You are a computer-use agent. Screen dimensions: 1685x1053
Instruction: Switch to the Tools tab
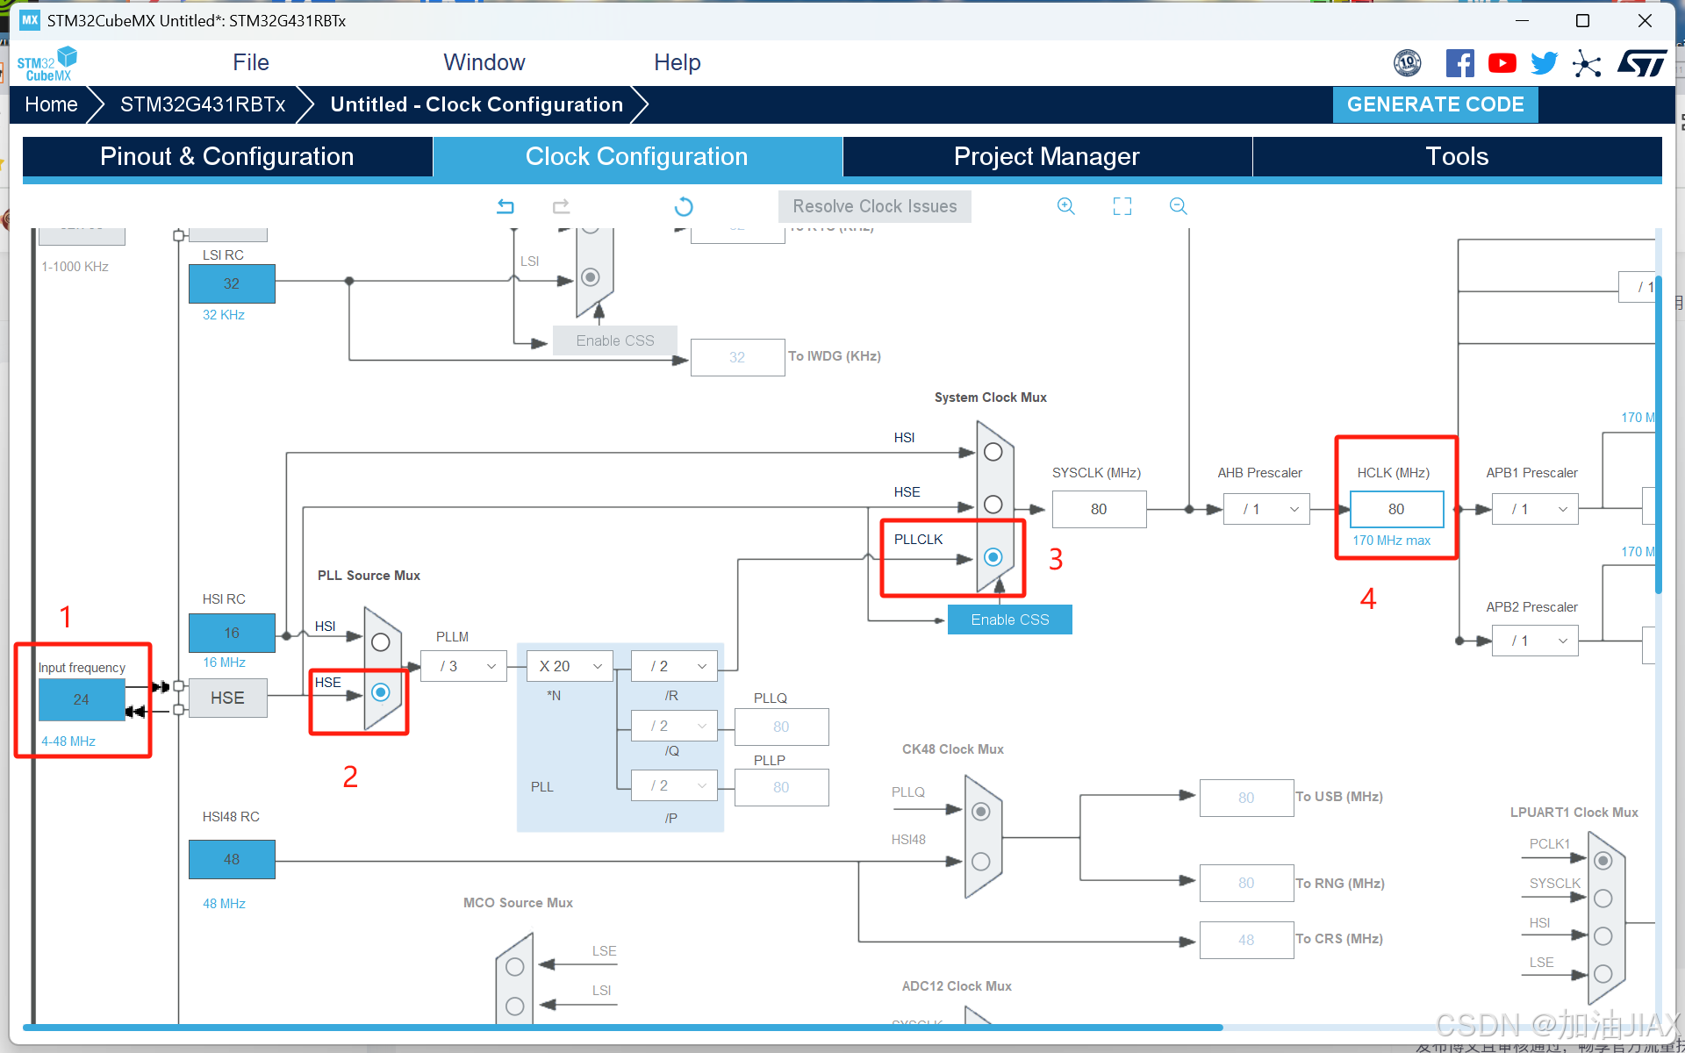tap(1457, 156)
